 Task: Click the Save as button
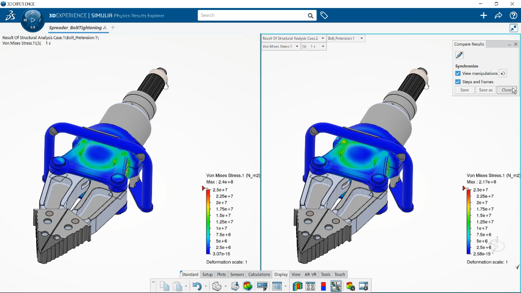click(486, 90)
